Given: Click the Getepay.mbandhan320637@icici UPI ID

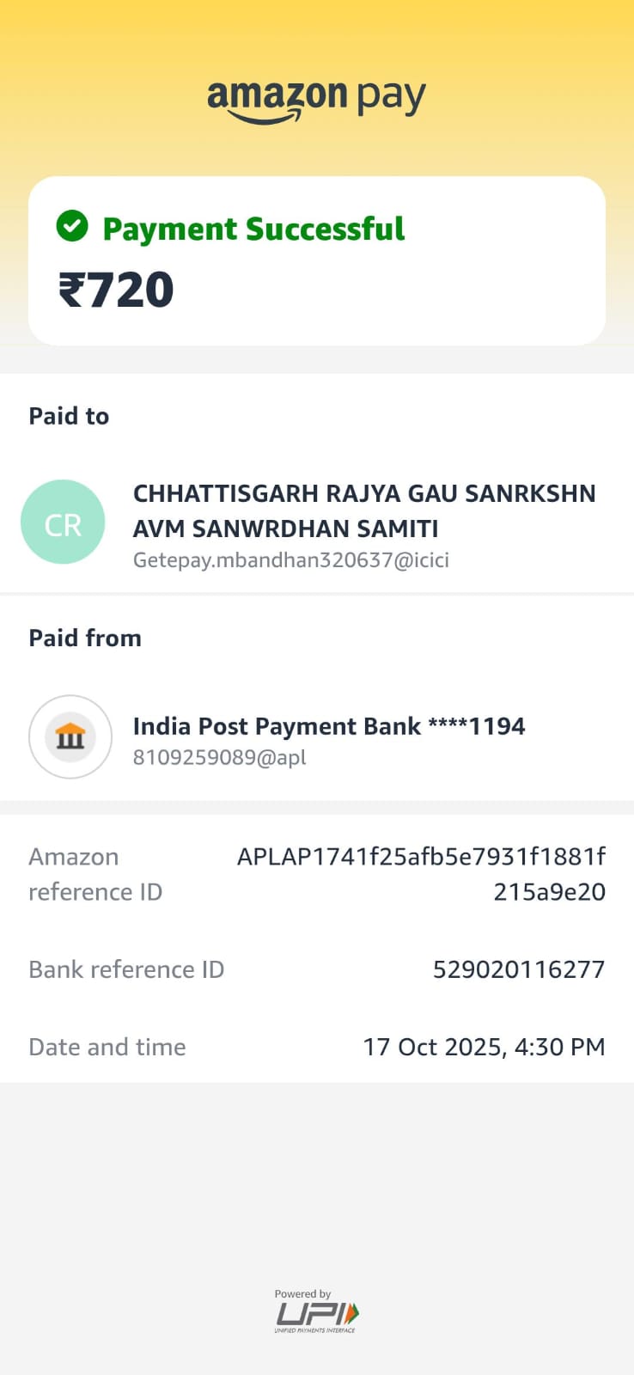Looking at the screenshot, I should click(x=290, y=560).
